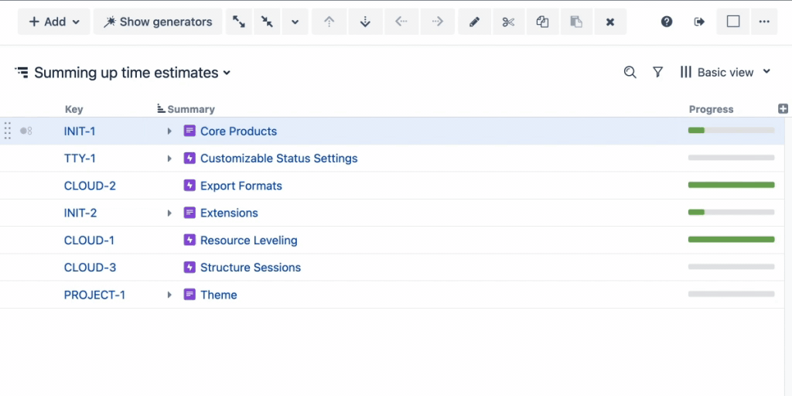The height and width of the screenshot is (396, 792).
Task: Click the Collapse all hierarchy icon
Action: pyautogui.click(x=267, y=22)
